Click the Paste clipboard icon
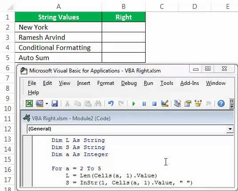This screenshot has height=191, width=238. tap(88, 103)
